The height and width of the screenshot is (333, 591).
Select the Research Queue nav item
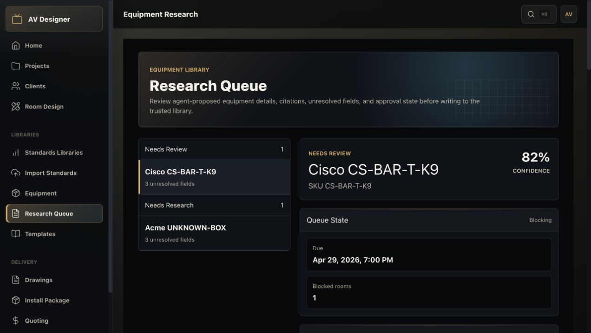pos(54,213)
